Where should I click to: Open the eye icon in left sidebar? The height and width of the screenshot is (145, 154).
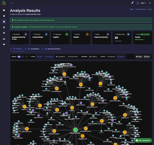4,44
